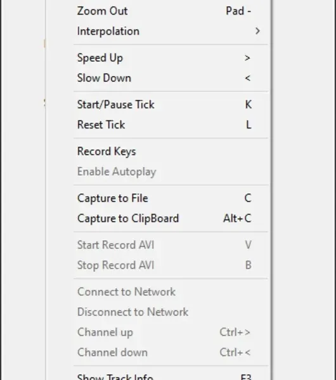This screenshot has width=336, height=380.
Task: Click the Interpolation submenu arrow
Action: 257,31
